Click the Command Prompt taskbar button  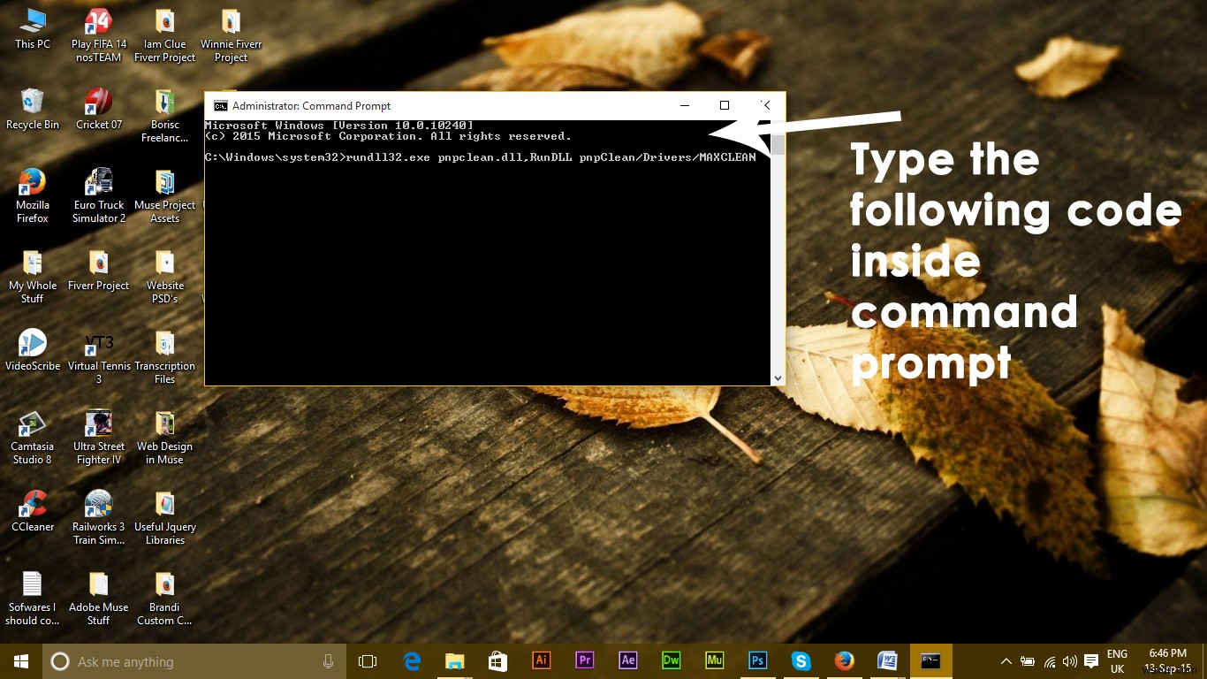930,661
